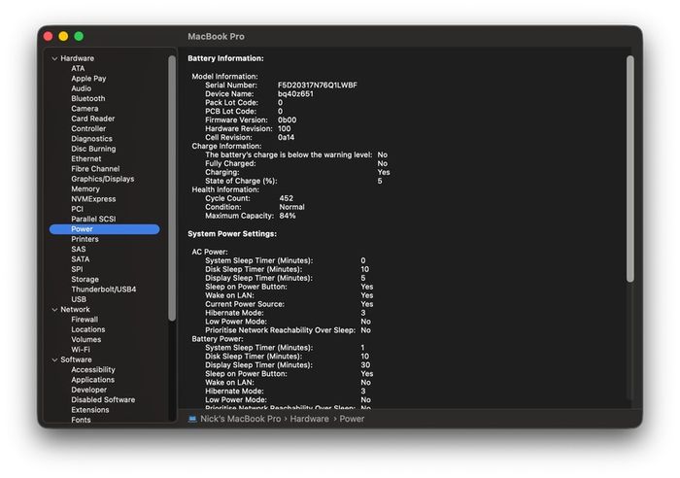680x478 pixels.
Task: Select Developer in the sidebar
Action: [x=89, y=390]
